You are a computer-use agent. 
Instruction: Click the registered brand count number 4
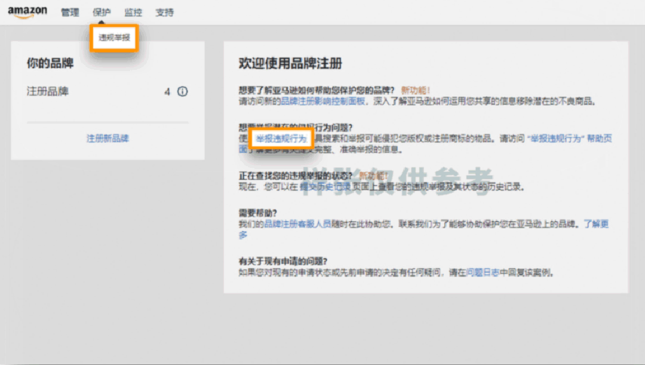pyautogui.click(x=167, y=92)
